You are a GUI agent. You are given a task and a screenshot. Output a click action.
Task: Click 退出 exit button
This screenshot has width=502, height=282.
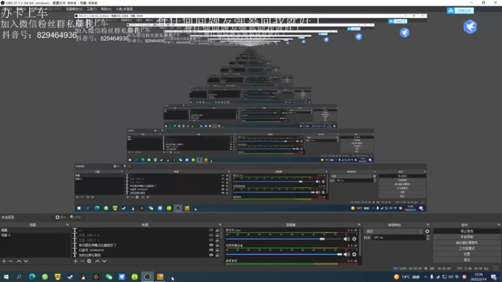(467, 260)
